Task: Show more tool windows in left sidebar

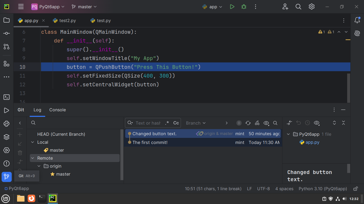Action: click(7, 77)
